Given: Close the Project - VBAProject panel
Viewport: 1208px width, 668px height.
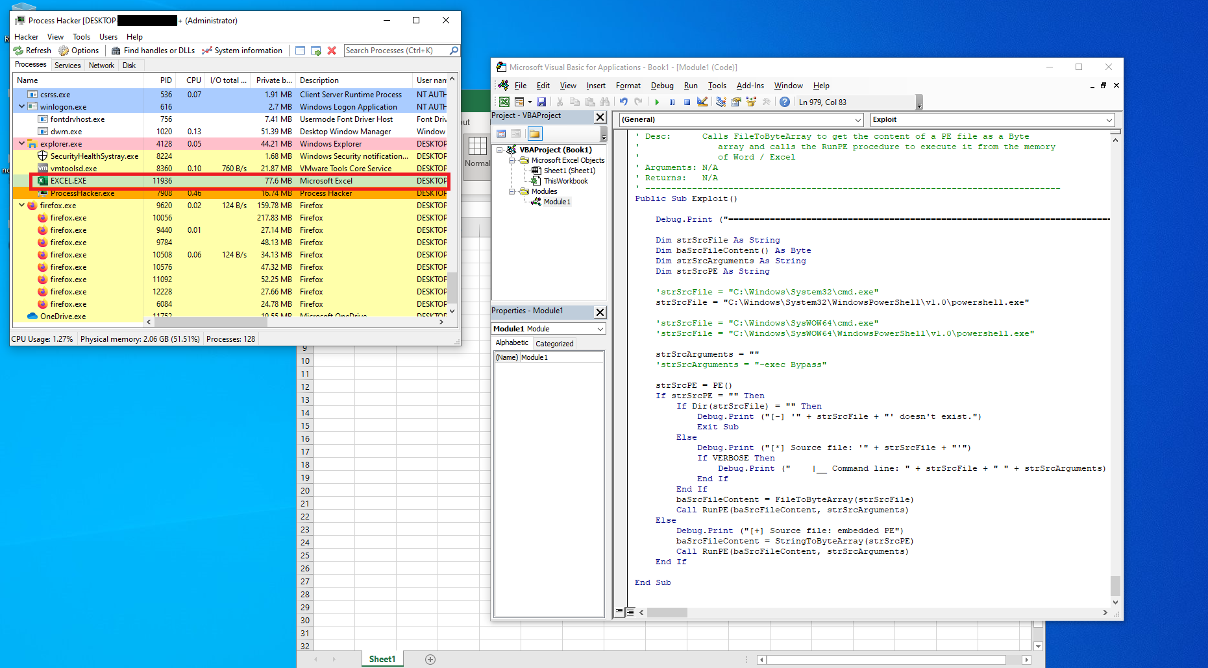Looking at the screenshot, I should coord(600,117).
